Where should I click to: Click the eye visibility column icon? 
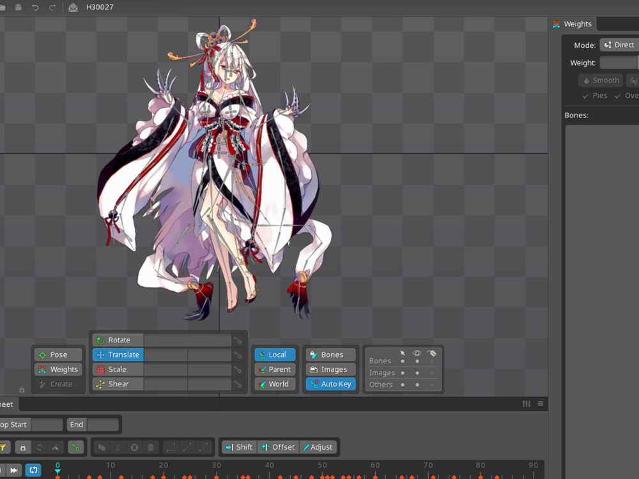pyautogui.click(x=417, y=353)
